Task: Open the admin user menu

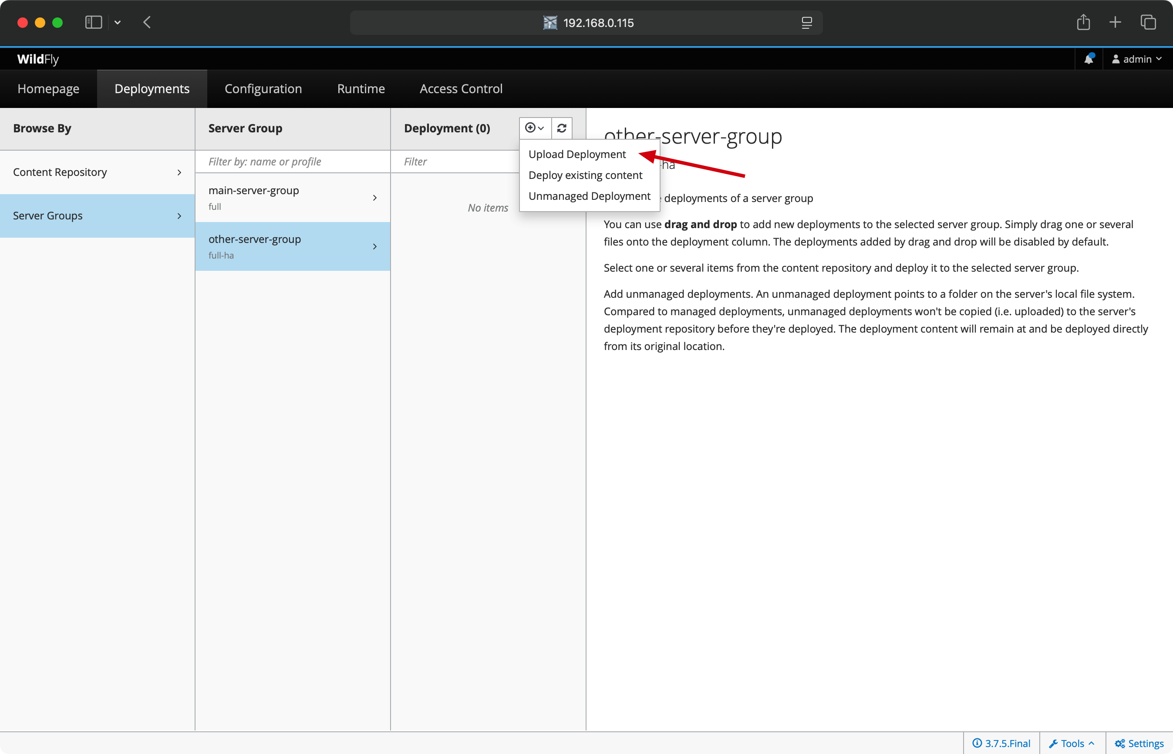Action: (x=1137, y=59)
